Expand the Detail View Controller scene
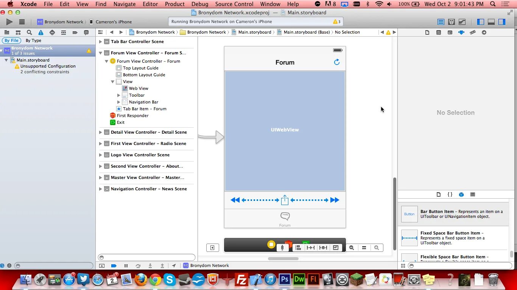This screenshot has height=290, width=517. 101,132
